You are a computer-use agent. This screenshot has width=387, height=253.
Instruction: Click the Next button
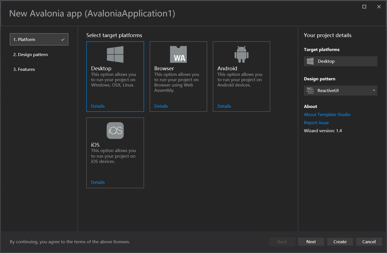[311, 242]
